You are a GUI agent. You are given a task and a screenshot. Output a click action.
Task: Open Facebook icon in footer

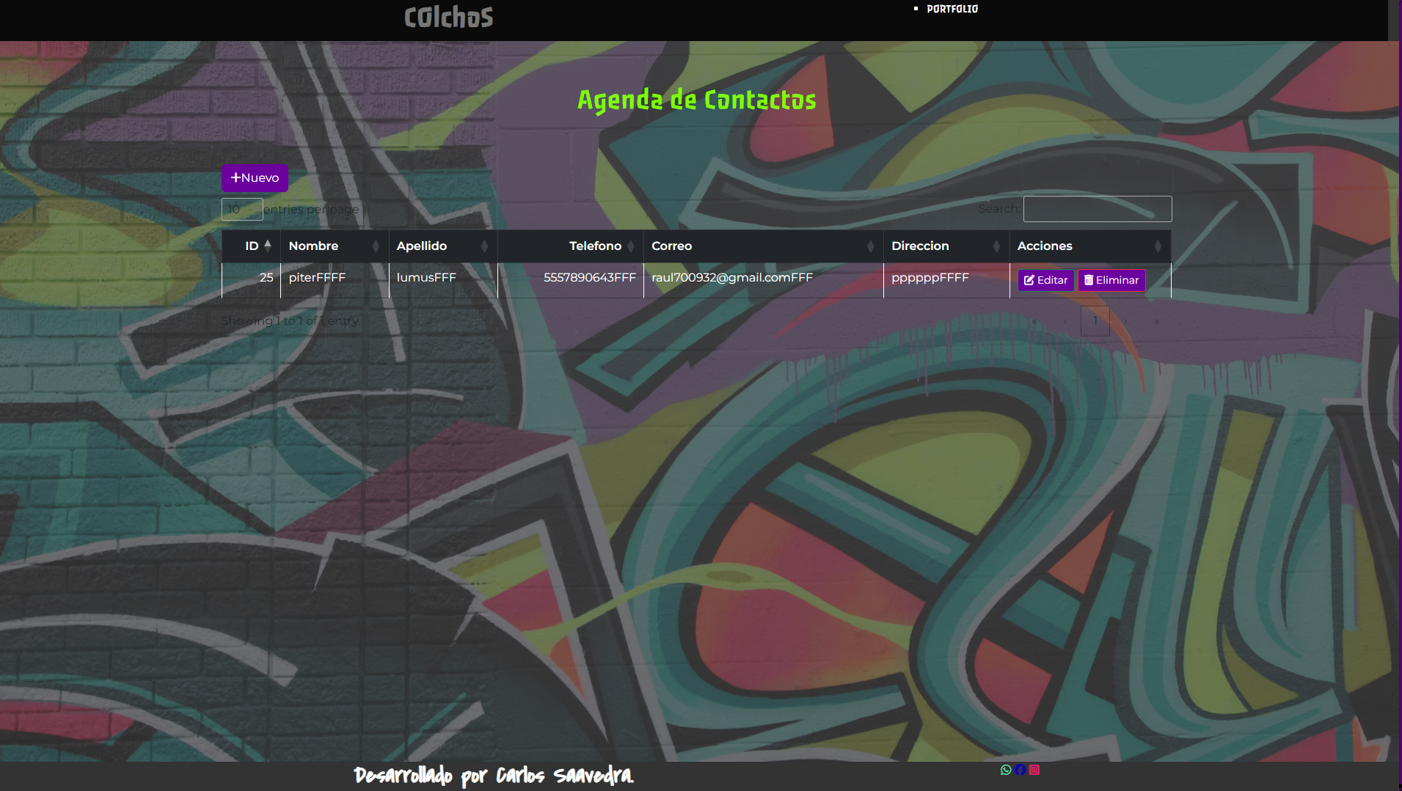[x=1020, y=770]
